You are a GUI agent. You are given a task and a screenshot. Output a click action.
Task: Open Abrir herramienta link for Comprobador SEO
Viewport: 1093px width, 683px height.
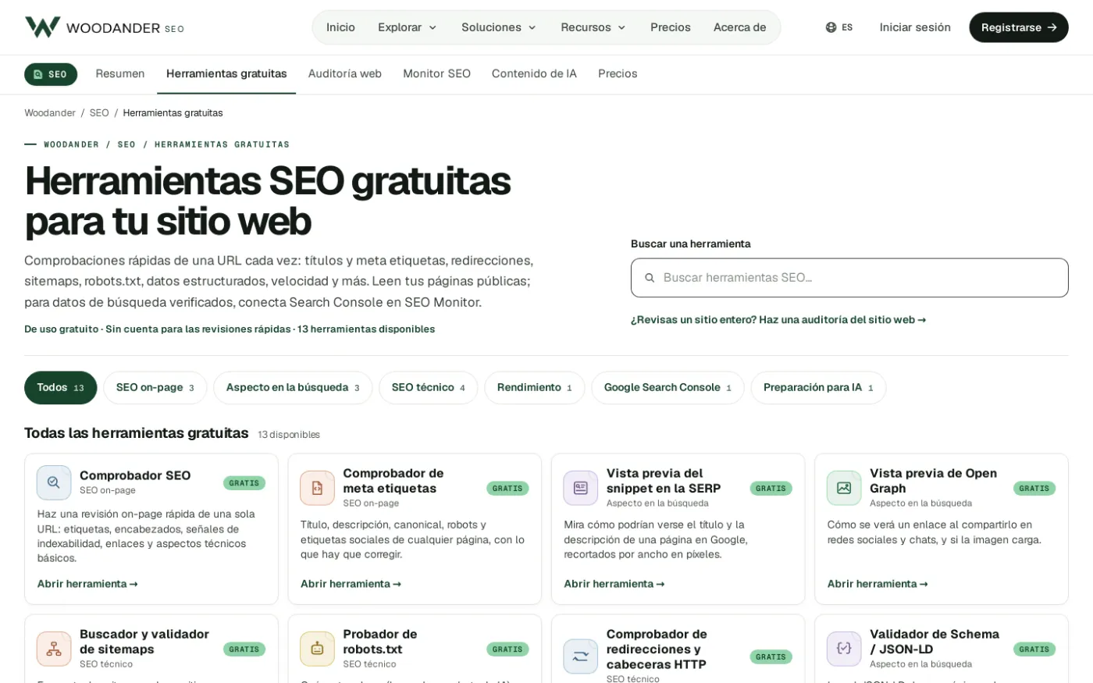click(87, 584)
